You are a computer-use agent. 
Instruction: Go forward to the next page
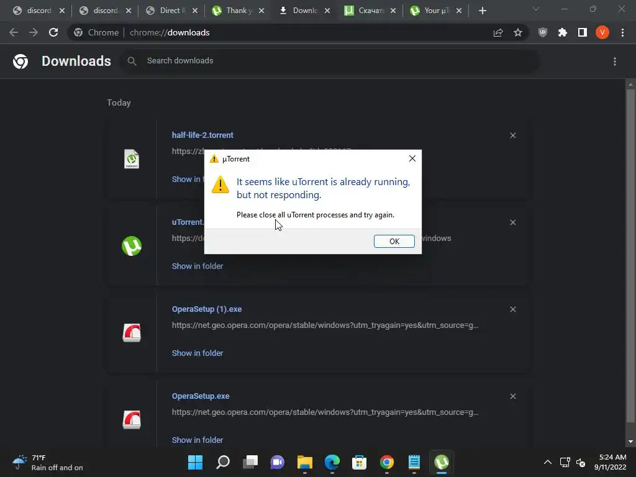pyautogui.click(x=34, y=32)
